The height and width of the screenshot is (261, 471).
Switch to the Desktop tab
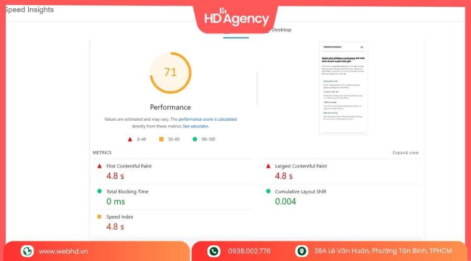(x=281, y=30)
